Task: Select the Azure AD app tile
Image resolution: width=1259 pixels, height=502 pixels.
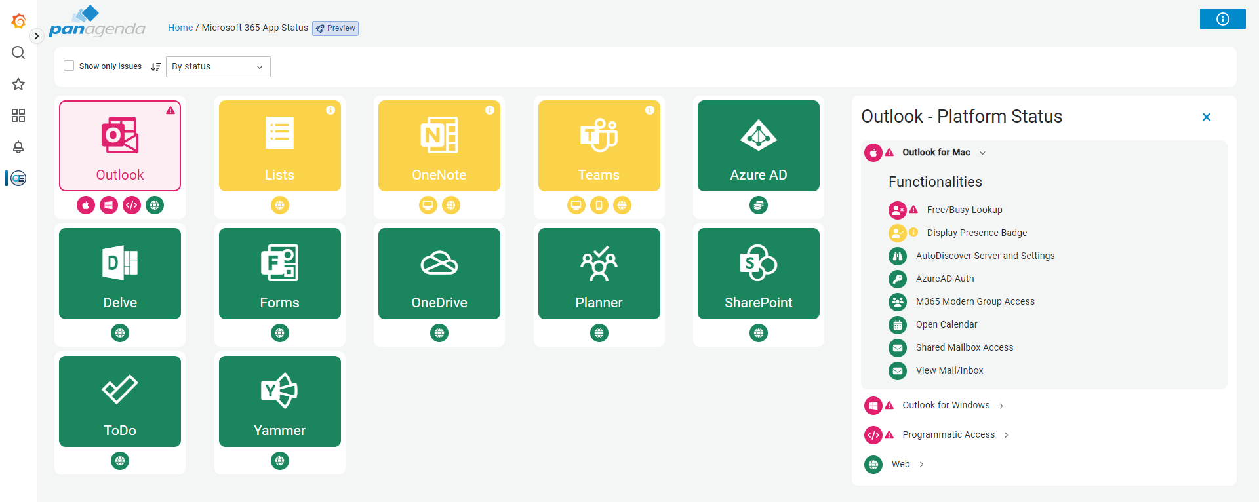Action: click(759, 145)
